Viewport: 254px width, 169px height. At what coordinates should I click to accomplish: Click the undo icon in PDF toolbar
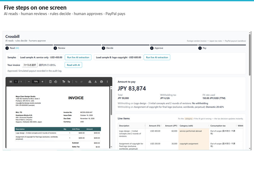pos(76,82)
